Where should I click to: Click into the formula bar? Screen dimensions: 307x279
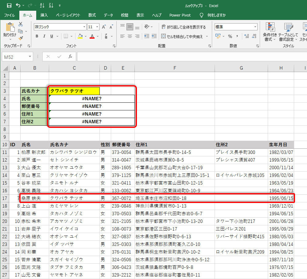coord(192,57)
